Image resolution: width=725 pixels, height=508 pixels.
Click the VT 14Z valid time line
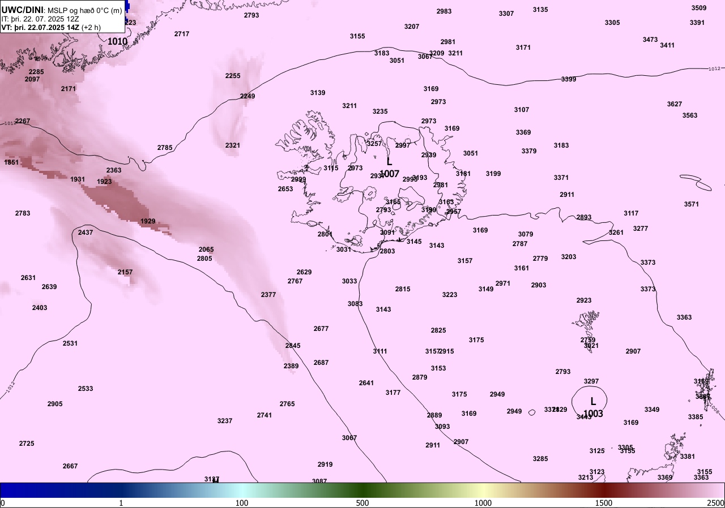51,27
